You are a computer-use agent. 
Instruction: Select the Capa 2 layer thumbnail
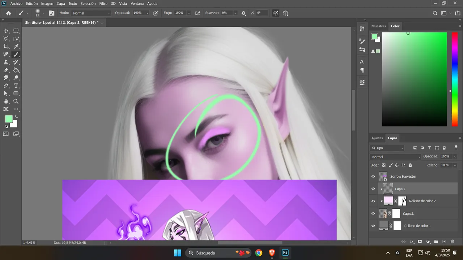point(388,189)
